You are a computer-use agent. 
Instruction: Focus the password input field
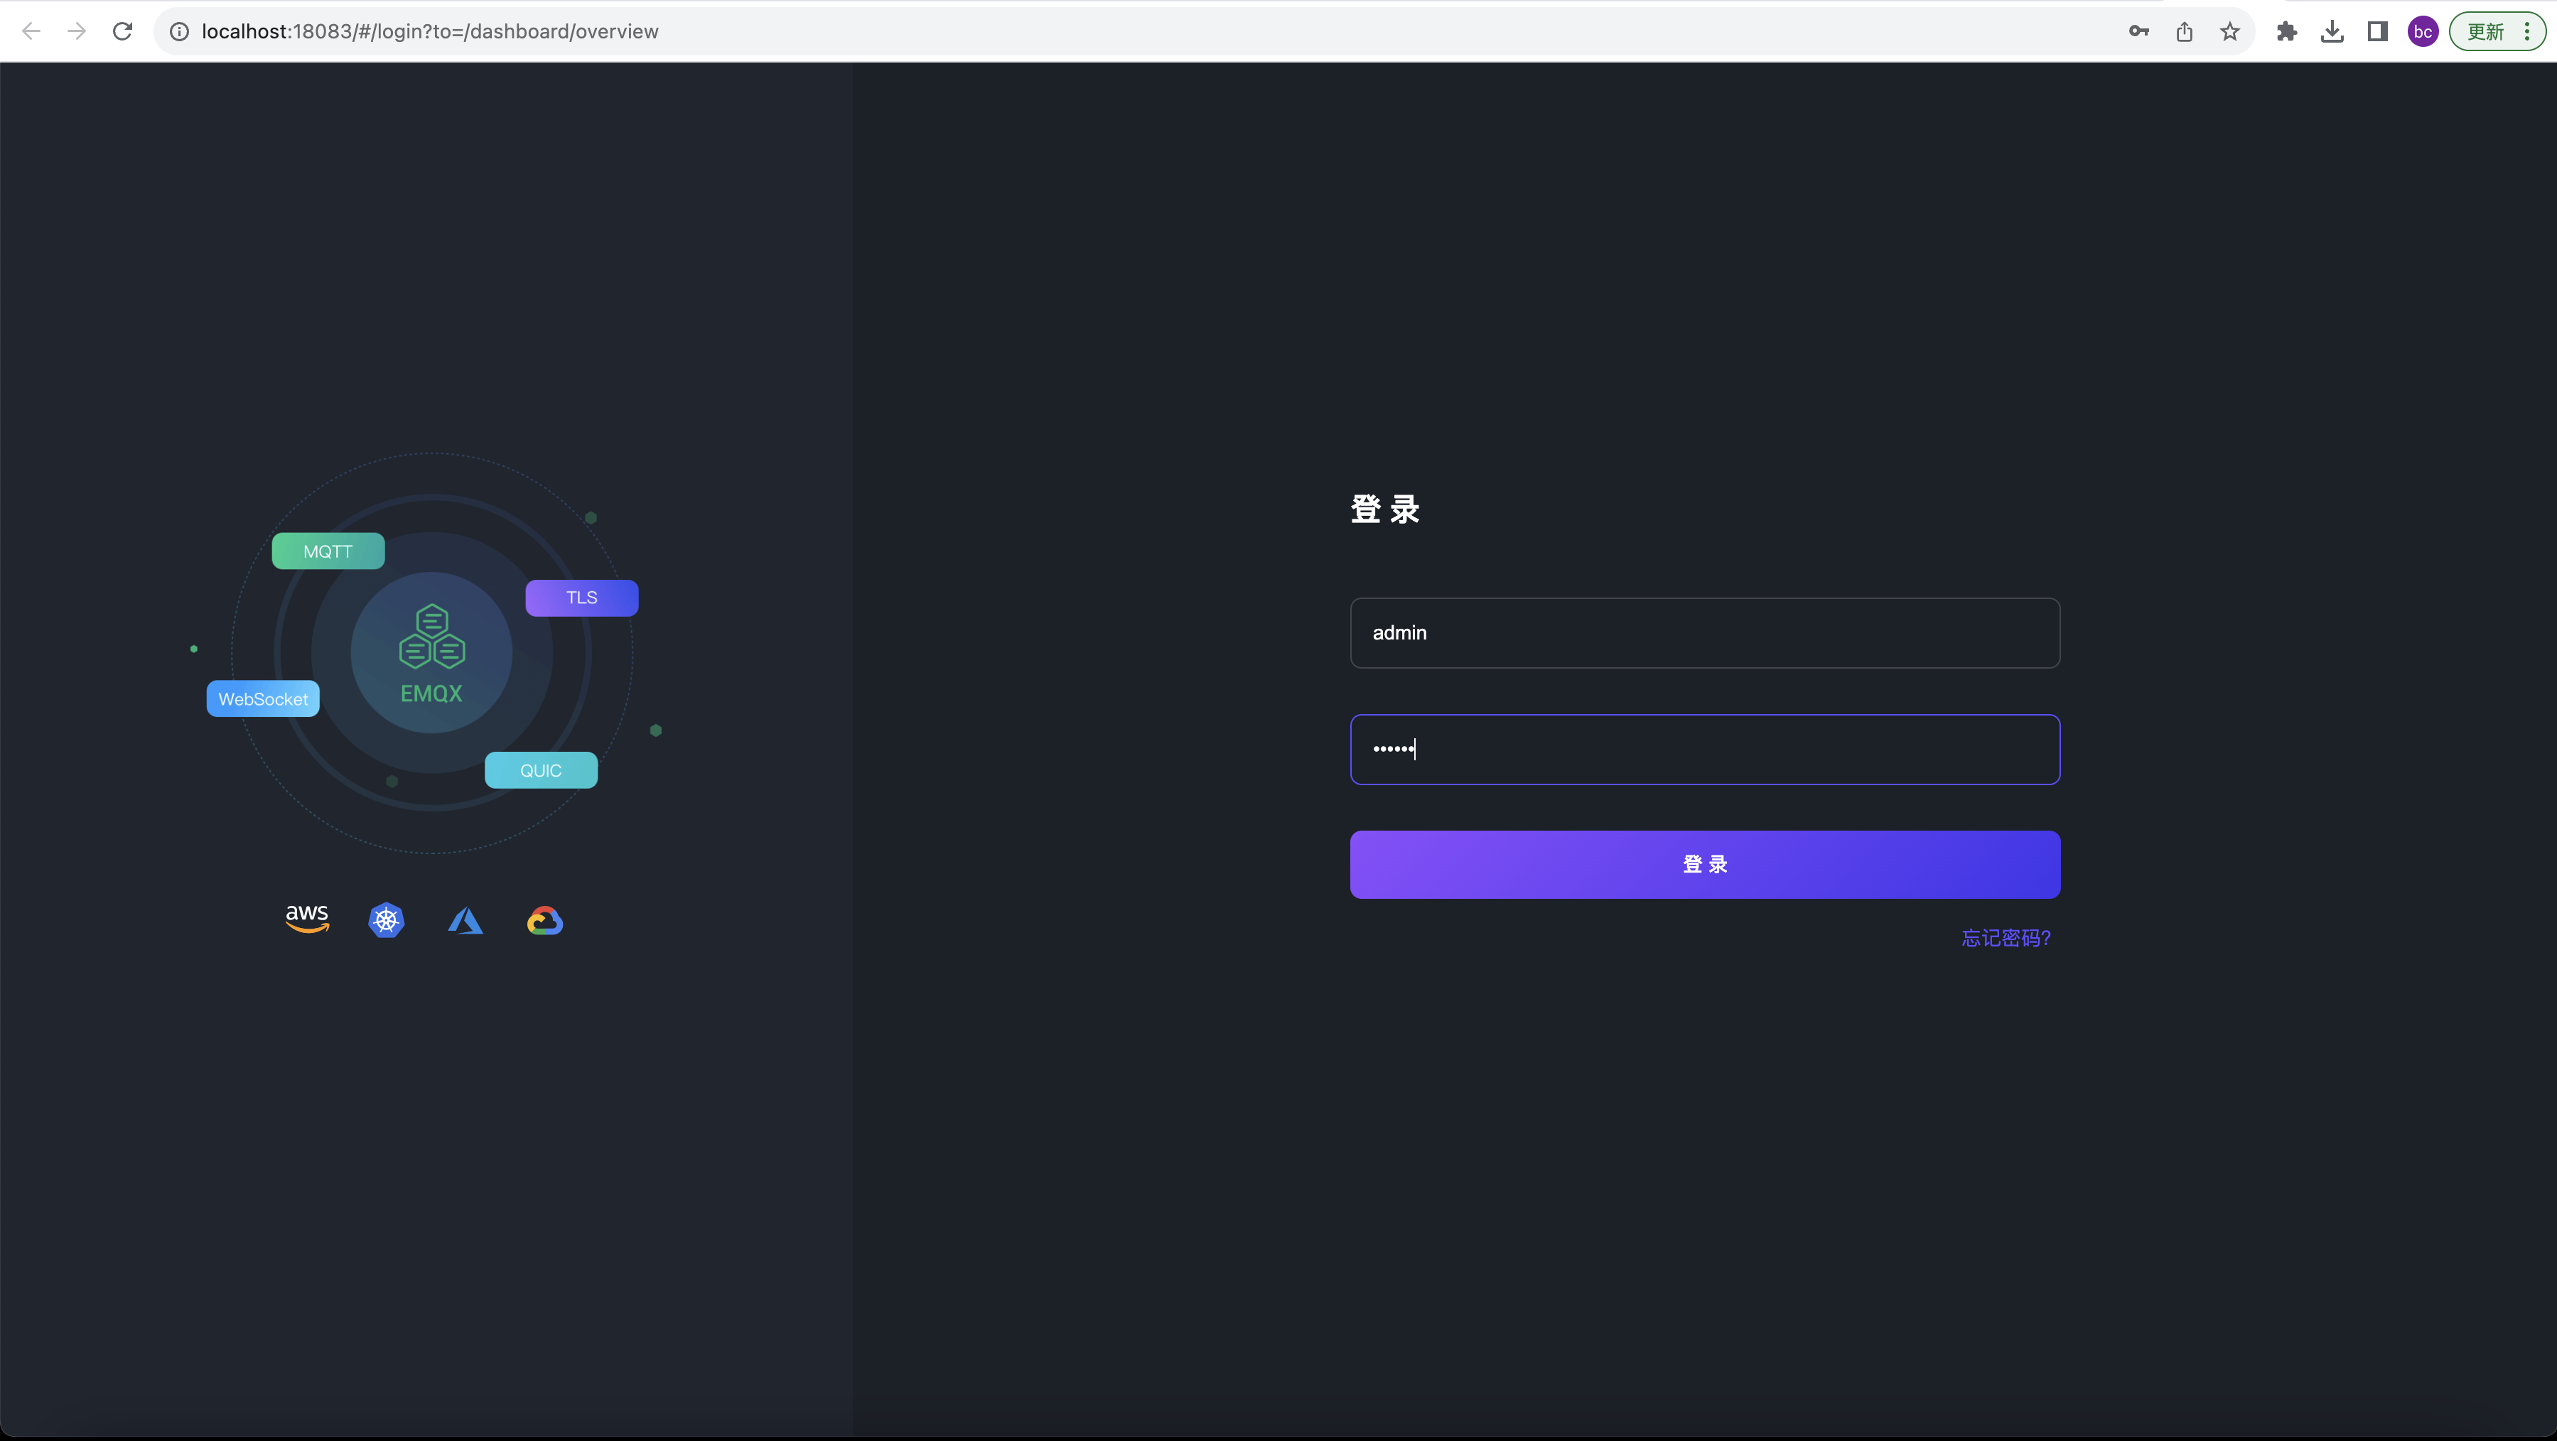coord(1704,750)
